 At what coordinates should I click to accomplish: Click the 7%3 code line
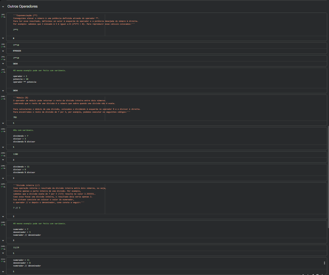pos(15,117)
